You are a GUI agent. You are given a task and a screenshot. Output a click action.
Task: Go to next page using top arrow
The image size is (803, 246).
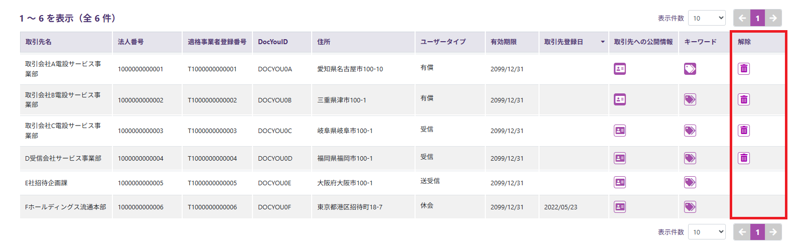tap(773, 18)
